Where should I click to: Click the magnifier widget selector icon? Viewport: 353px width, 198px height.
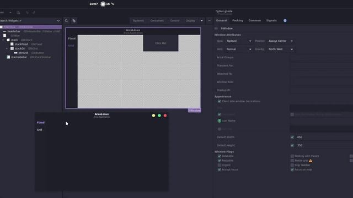[66, 21]
